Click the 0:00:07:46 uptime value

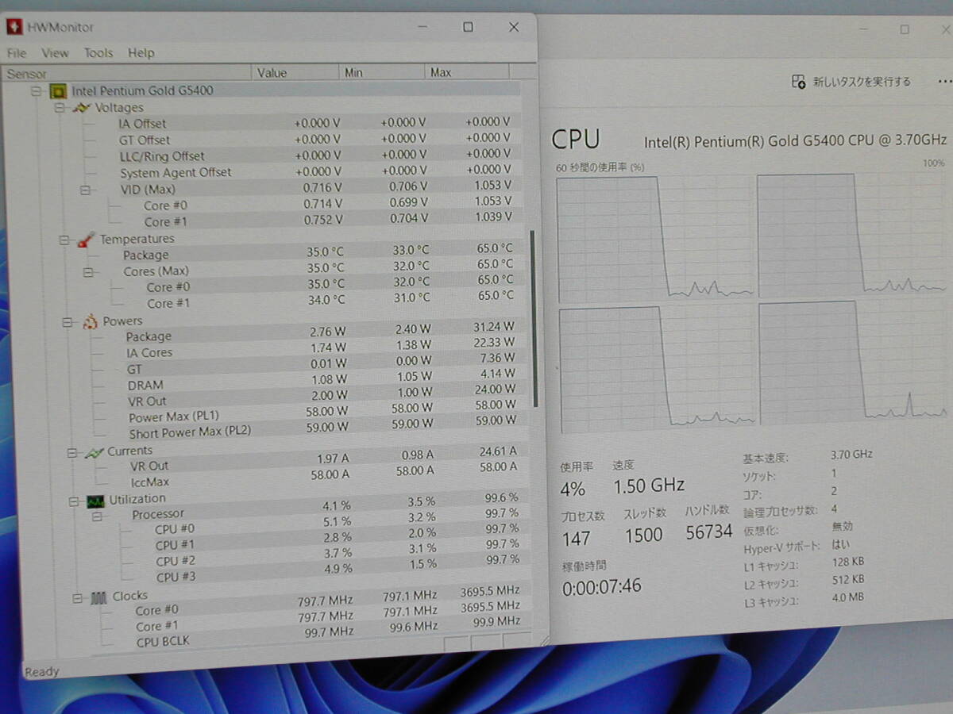[602, 587]
